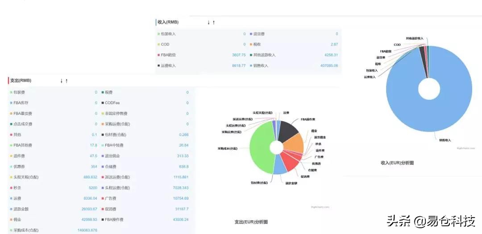Click the 149063.678 procurement cost value
This screenshot has height=234, width=482.
point(87,230)
